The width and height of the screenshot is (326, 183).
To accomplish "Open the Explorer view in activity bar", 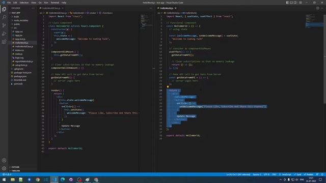I will pyautogui.click(x=4, y=9).
